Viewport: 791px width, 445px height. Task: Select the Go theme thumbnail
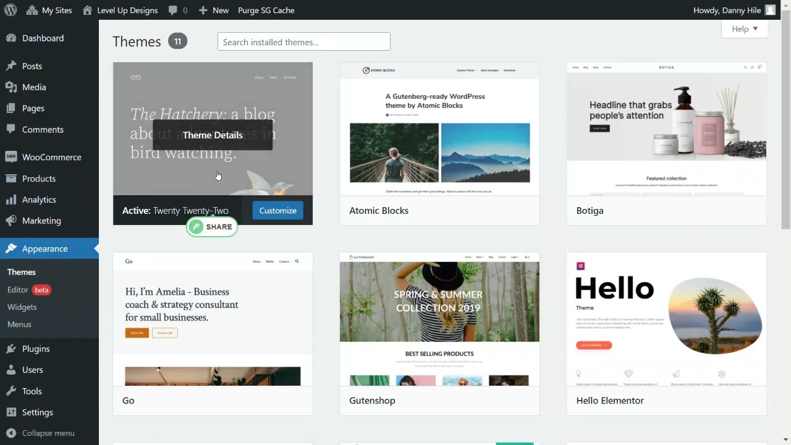click(x=213, y=319)
